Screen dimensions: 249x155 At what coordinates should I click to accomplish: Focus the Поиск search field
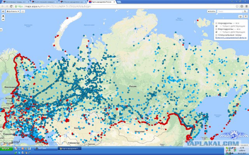tap(230, 11)
